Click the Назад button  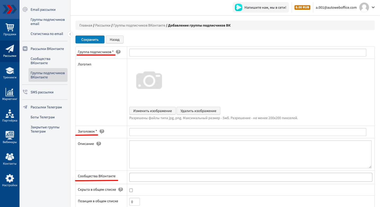pyautogui.click(x=115, y=39)
